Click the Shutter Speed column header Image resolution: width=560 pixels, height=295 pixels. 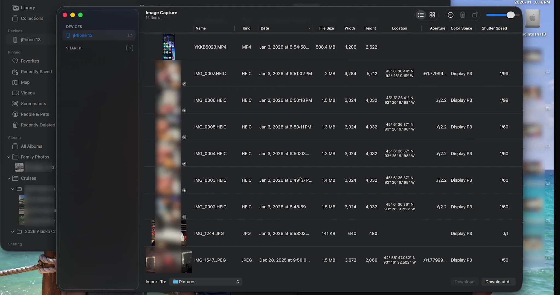pos(494,28)
